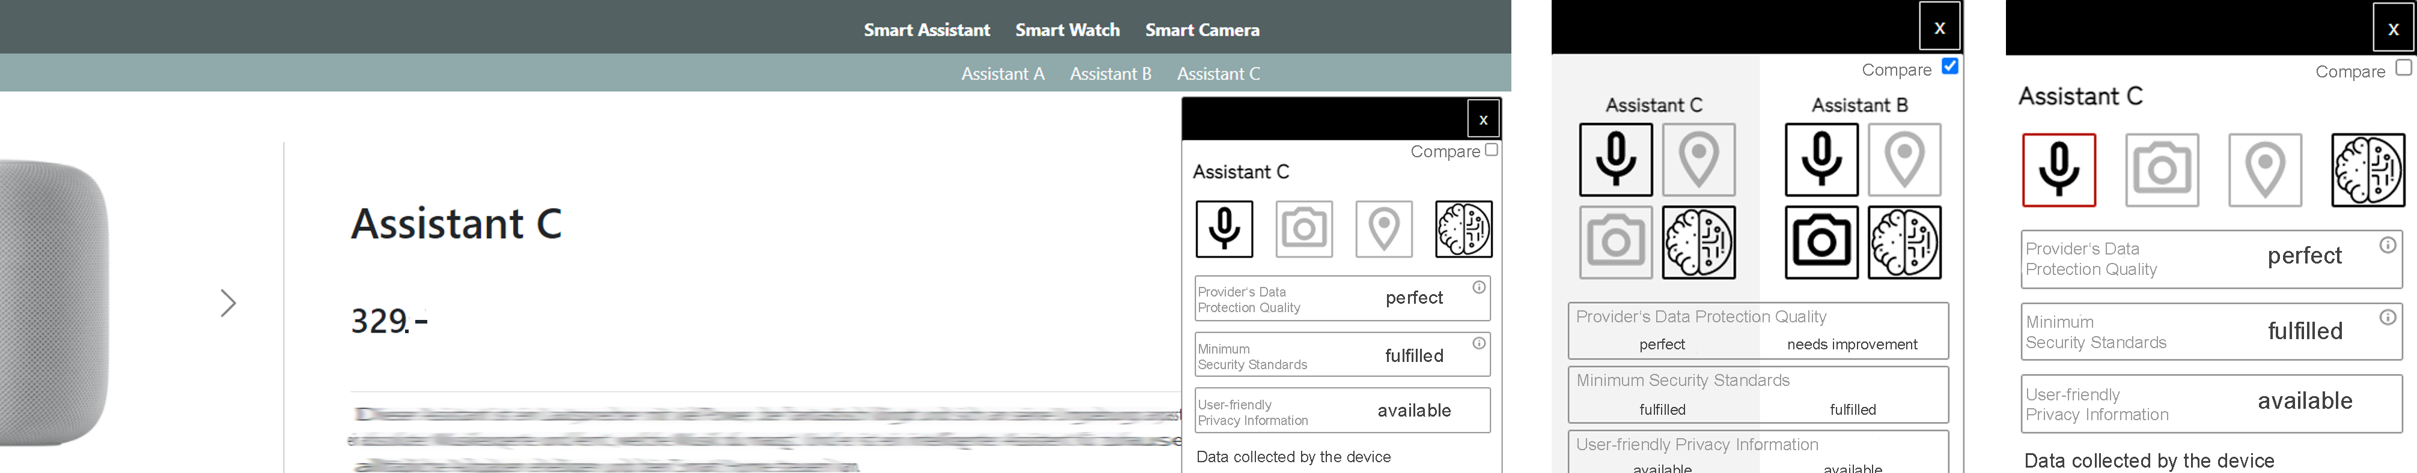Open the Smart Watch menu
Screen dimensions: 2417x473
click(1067, 30)
